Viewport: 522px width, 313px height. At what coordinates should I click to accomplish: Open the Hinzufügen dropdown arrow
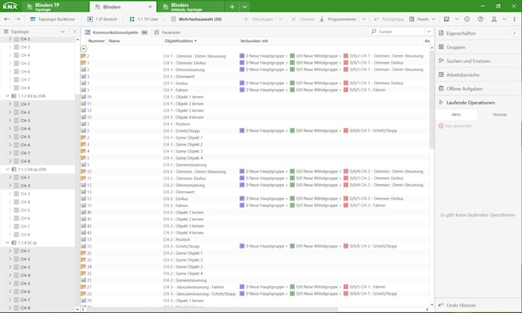281,19
